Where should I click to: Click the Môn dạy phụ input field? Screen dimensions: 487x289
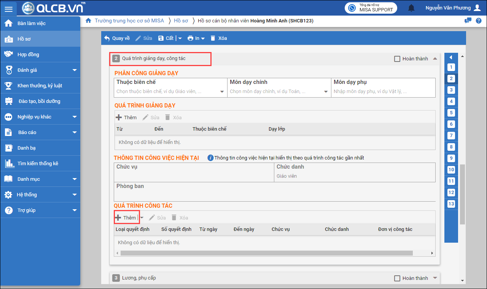(383, 92)
